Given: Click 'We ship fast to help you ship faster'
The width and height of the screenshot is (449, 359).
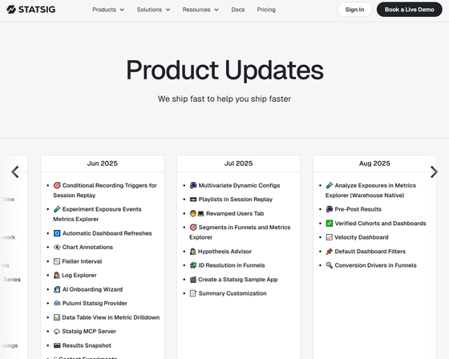Looking at the screenshot, I should click(224, 99).
